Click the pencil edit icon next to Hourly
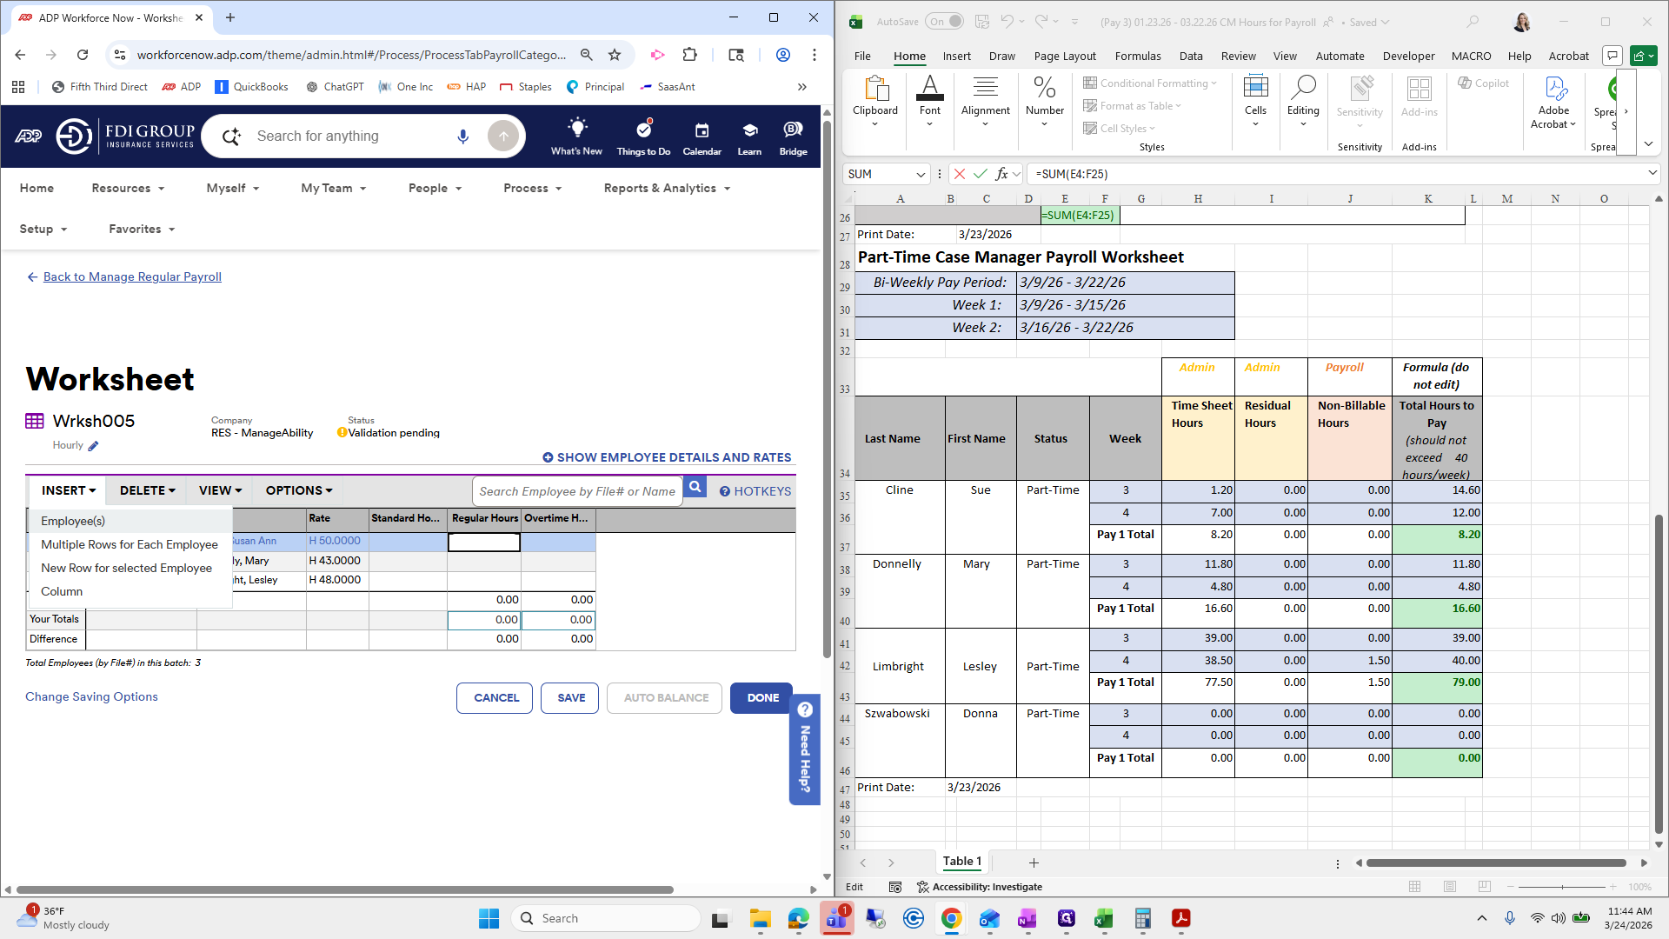 (93, 446)
